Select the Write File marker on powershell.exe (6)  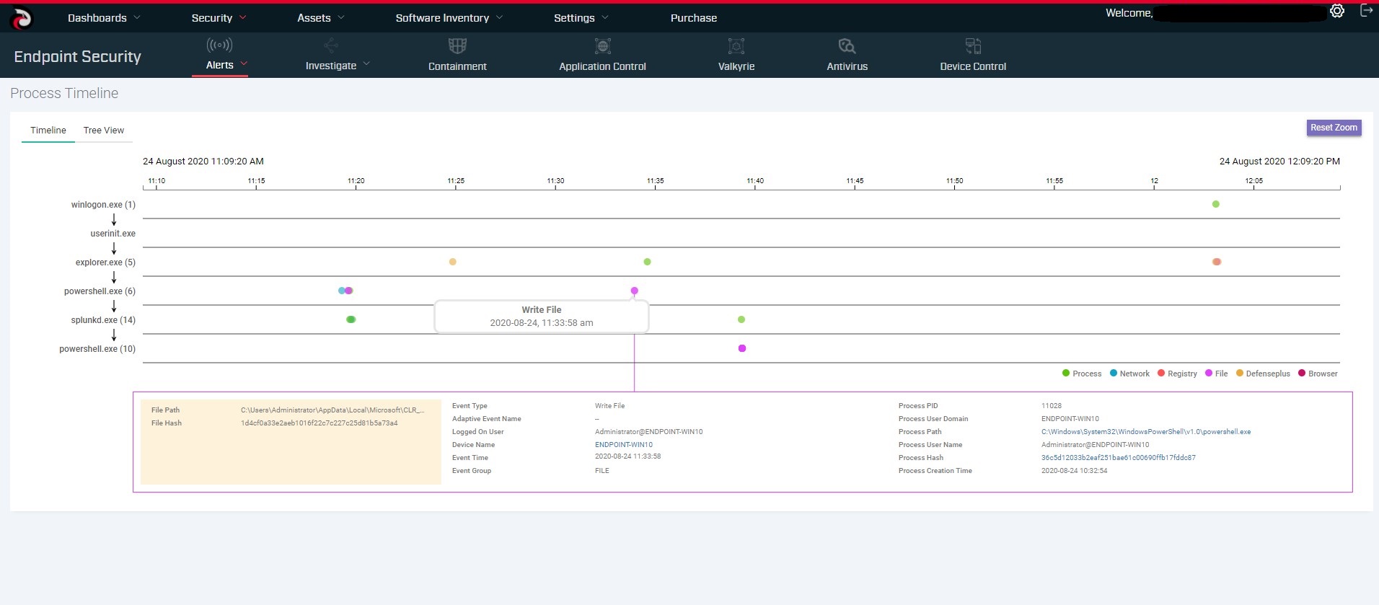click(x=634, y=291)
